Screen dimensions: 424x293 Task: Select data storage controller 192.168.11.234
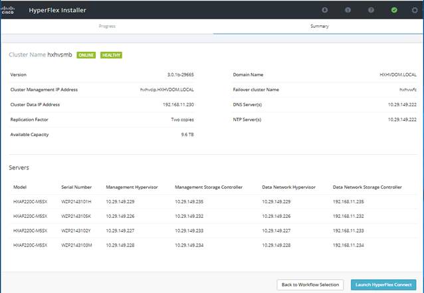click(348, 245)
